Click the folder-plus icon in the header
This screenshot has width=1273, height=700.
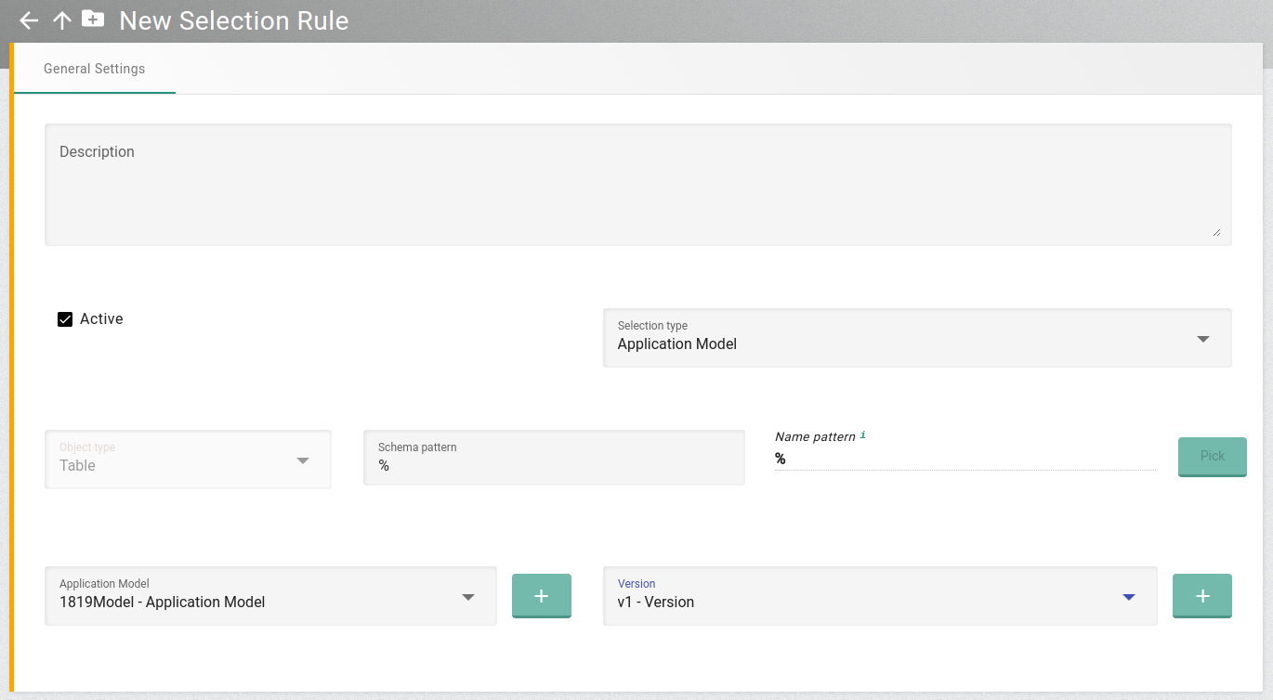(93, 19)
